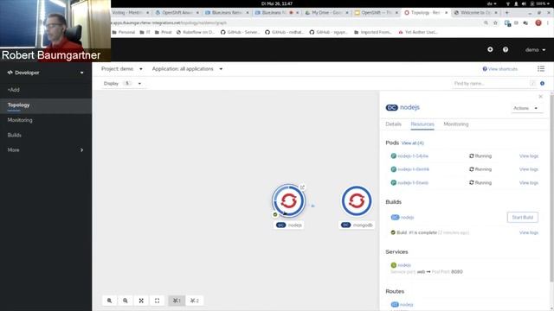Click the browser search magnifier icon in address bar
This screenshot has height=311, width=554.
point(486,22)
